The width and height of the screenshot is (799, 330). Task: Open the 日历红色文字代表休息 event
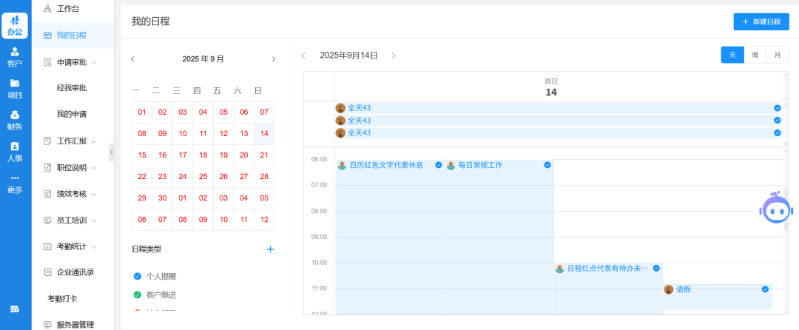[x=391, y=238]
